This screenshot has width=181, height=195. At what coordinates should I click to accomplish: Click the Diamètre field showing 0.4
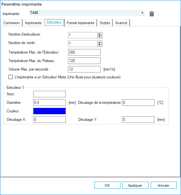(x=49, y=103)
